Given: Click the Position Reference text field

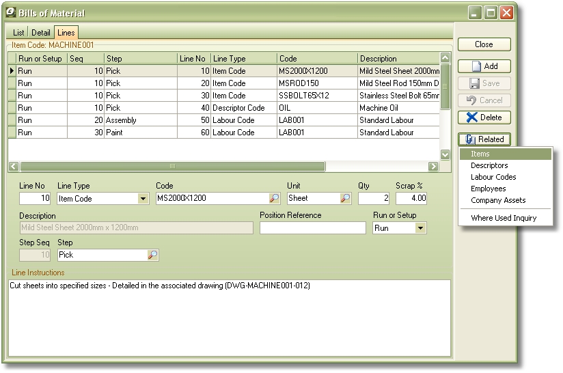Looking at the screenshot, I should pyautogui.click(x=312, y=228).
